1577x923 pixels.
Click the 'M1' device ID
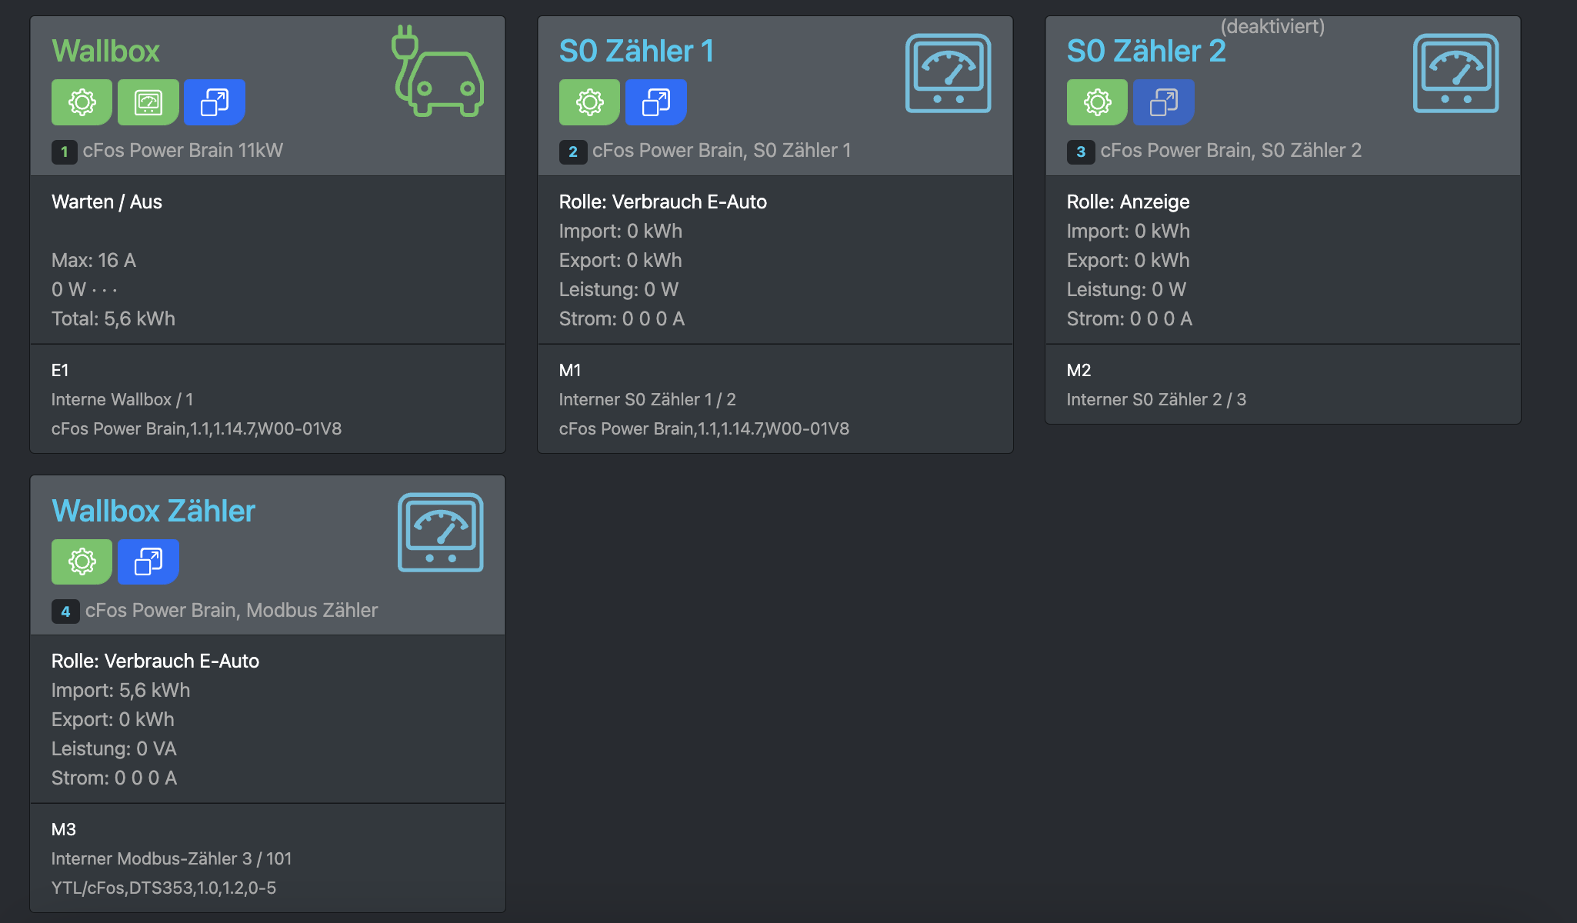[x=570, y=370]
